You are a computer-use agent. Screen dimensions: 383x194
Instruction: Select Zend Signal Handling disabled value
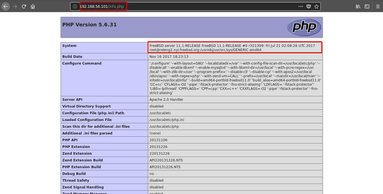pos(157,187)
